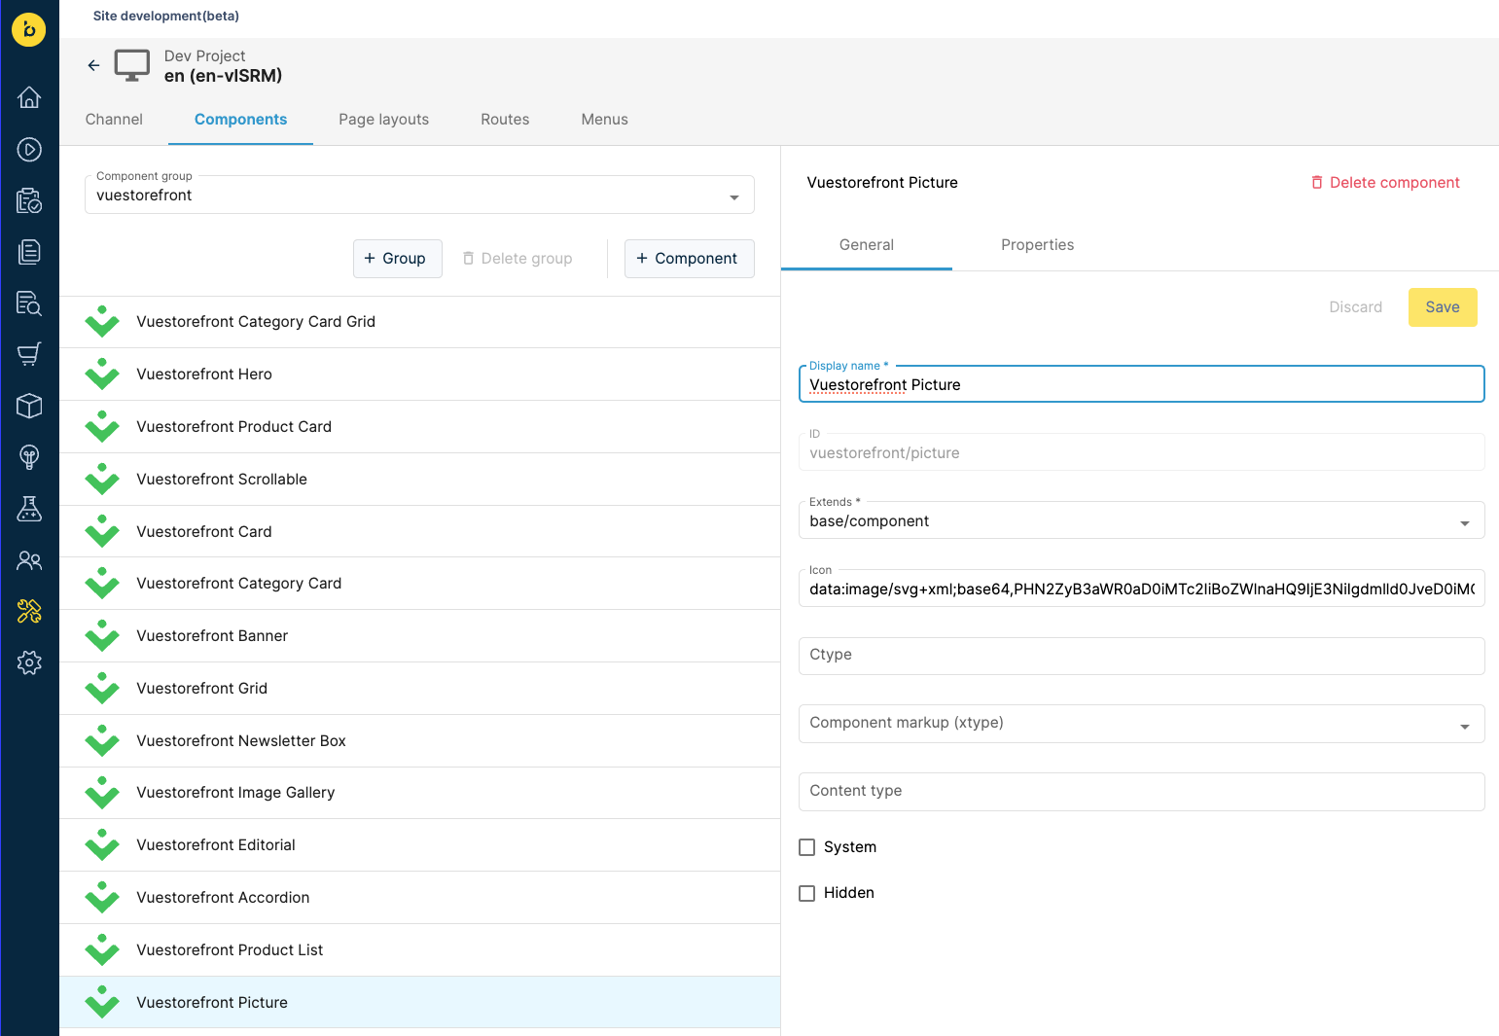
Task: Expand the Component group dropdown
Action: (x=419, y=195)
